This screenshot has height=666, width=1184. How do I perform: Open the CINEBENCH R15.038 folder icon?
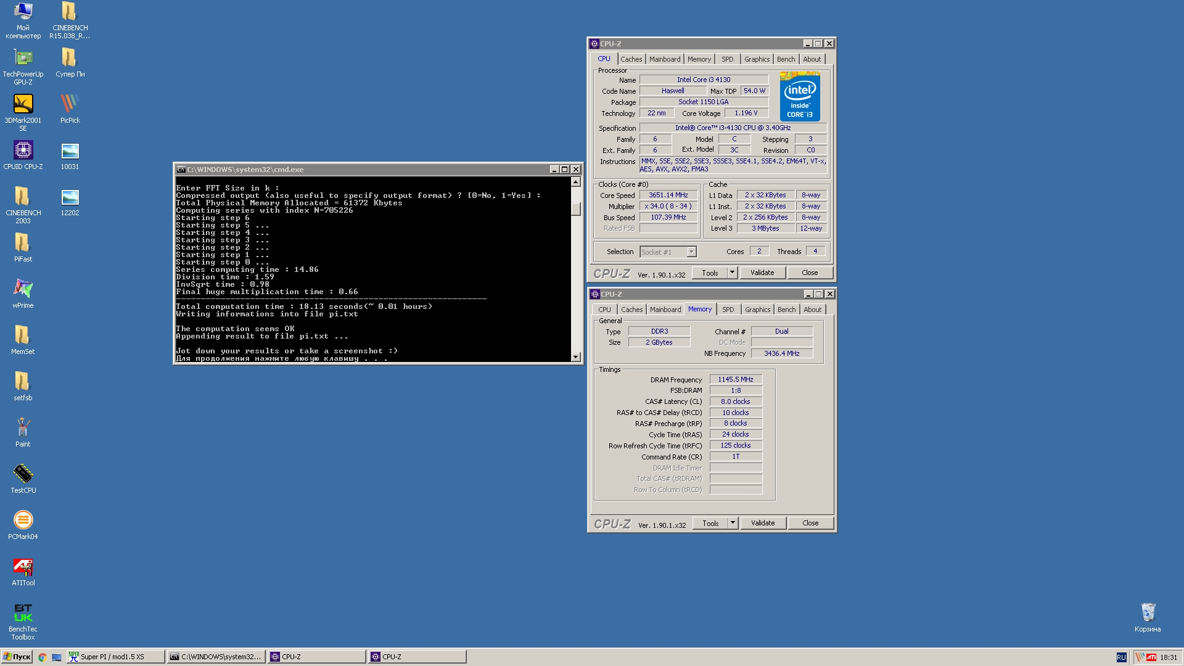[70, 20]
